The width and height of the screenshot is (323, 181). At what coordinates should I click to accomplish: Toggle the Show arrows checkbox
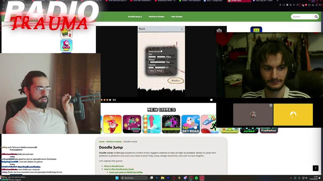point(161,51)
